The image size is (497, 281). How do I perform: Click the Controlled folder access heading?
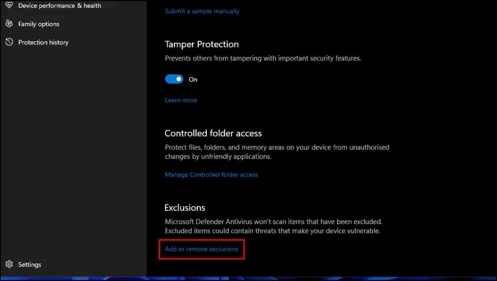(213, 133)
